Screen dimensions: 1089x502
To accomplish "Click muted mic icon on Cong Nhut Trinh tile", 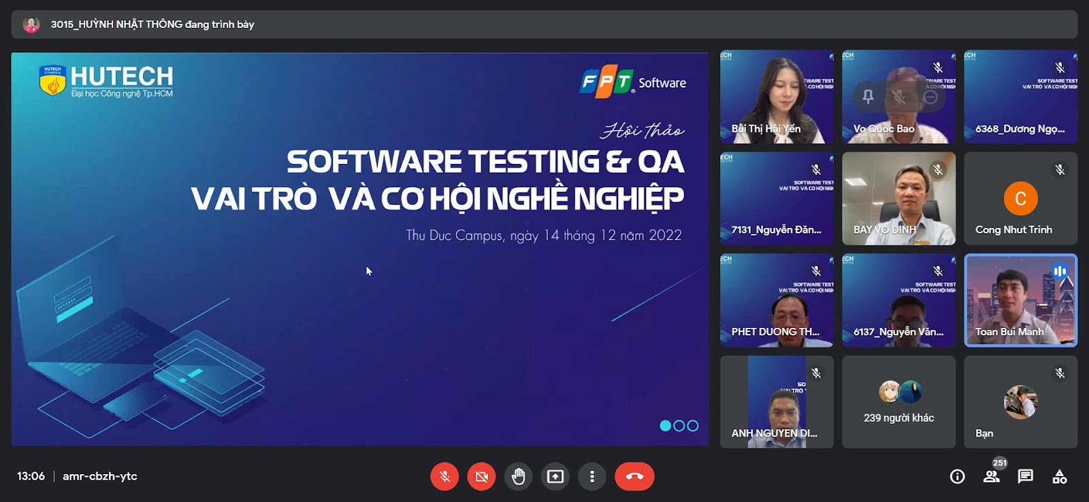I will 1060,169.
